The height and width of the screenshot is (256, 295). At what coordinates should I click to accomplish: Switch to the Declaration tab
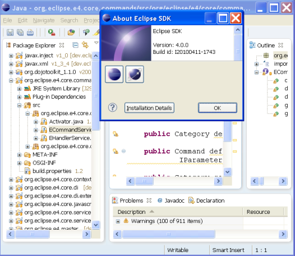[x=206, y=200]
